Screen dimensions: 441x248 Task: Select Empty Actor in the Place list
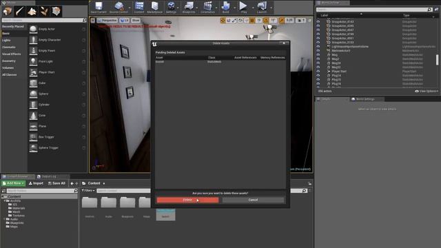(x=57, y=29)
